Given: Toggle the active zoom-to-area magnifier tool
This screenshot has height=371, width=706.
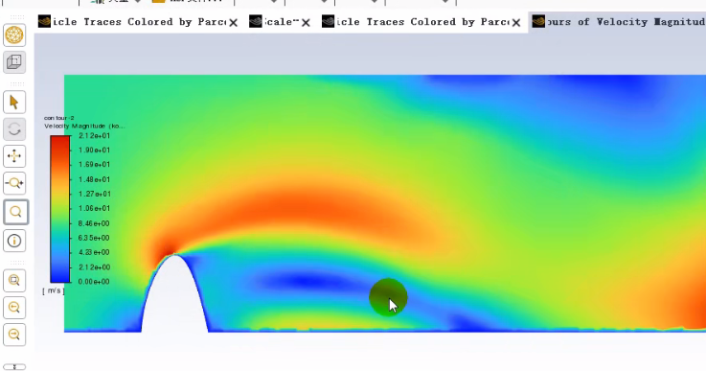Looking at the screenshot, I should point(15,212).
